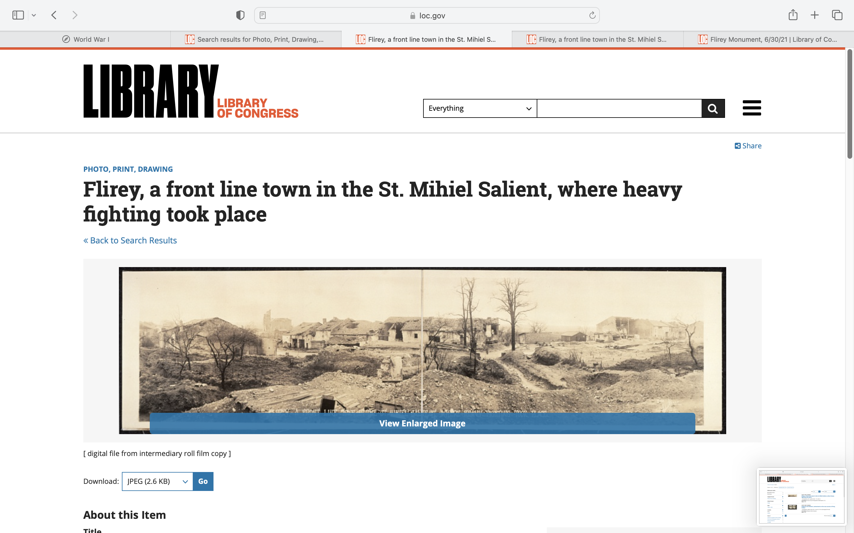Go back with the browser back arrow
This screenshot has width=854, height=533.
click(54, 15)
